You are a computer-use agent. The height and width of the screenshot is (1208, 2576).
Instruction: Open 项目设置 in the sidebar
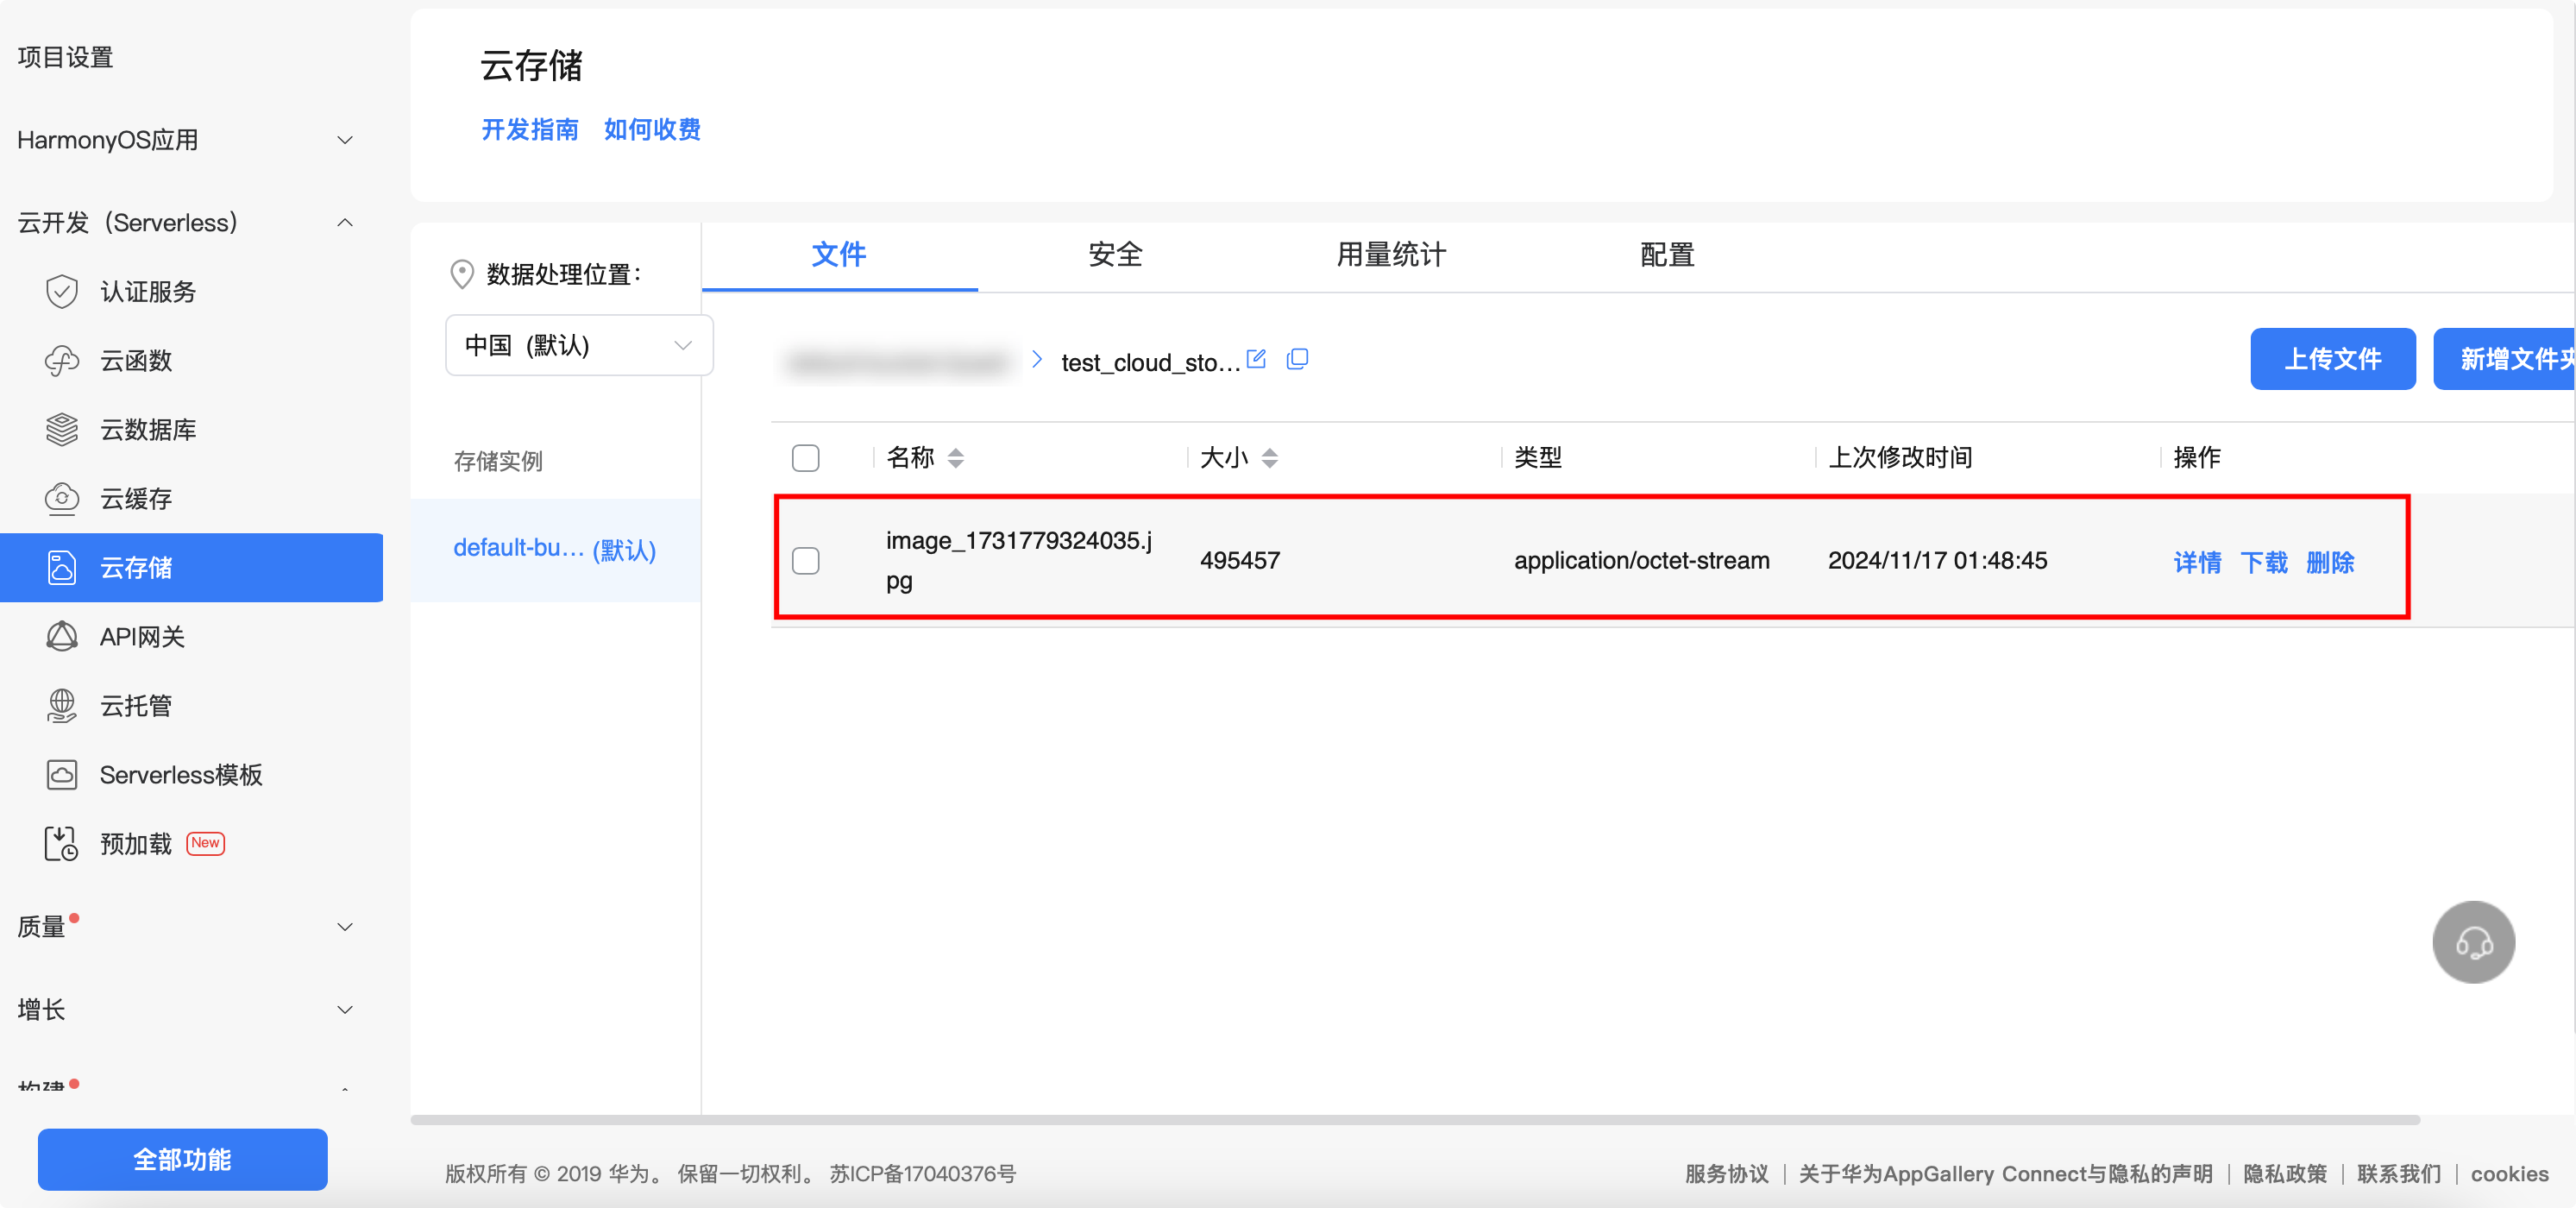(65, 57)
